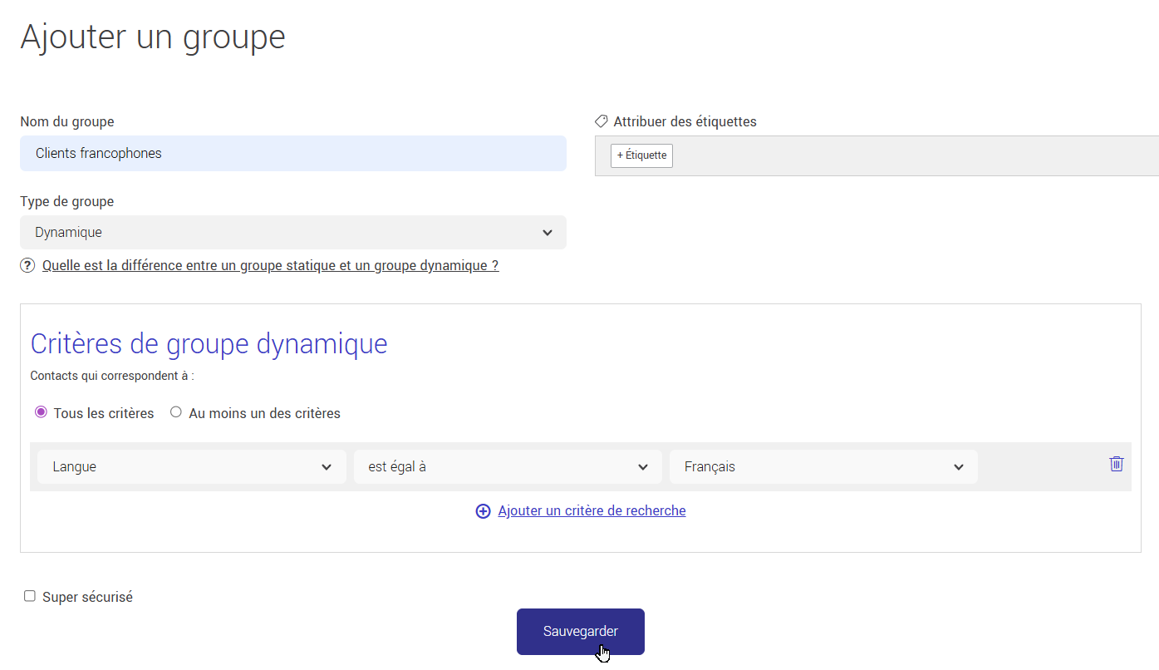The width and height of the screenshot is (1159, 670).
Task: Click the Critères de groupe dynamique heading
Action: coord(209,343)
